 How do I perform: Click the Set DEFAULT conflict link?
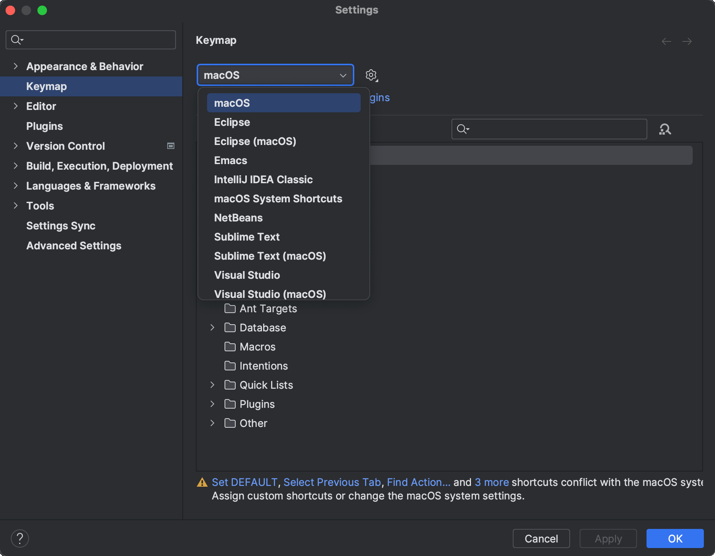pos(244,482)
